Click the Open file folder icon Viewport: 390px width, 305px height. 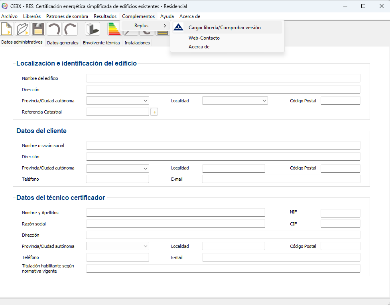pos(23,29)
